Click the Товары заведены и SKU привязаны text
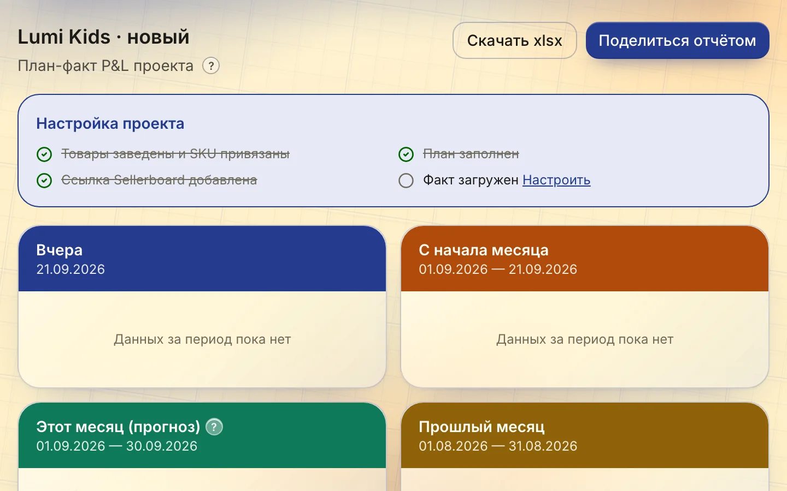The height and width of the screenshot is (491, 787). click(x=175, y=154)
